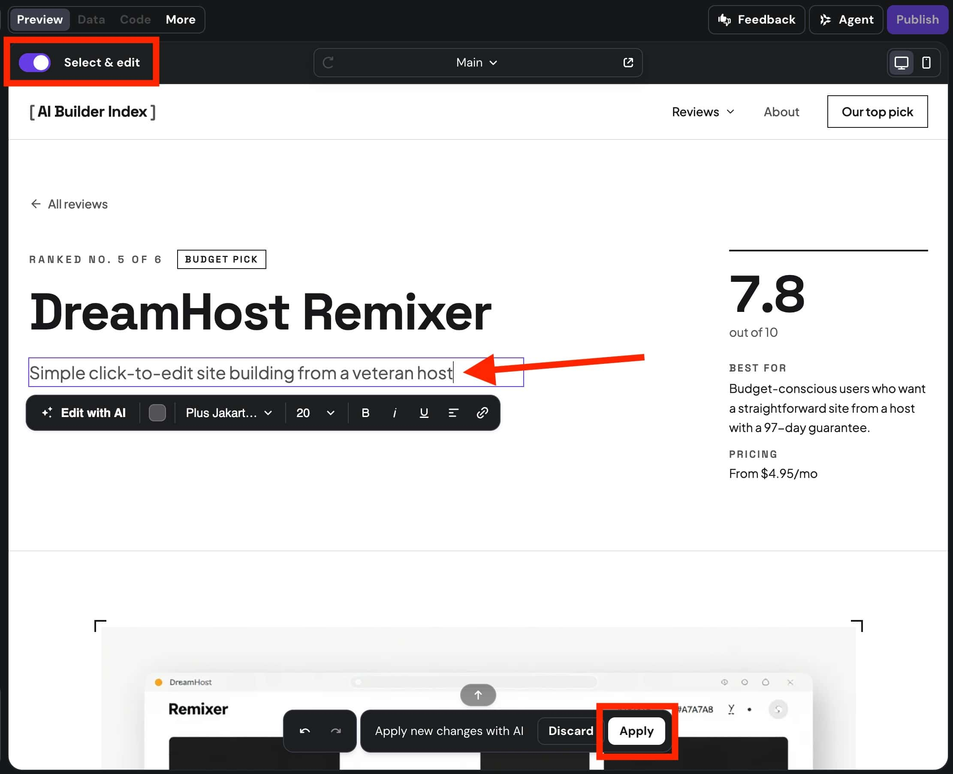Open the font size 20 dropdown
Viewport: 953px width, 774px height.
coord(315,413)
